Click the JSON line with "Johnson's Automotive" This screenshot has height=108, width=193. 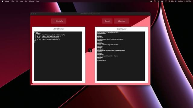(47, 39)
